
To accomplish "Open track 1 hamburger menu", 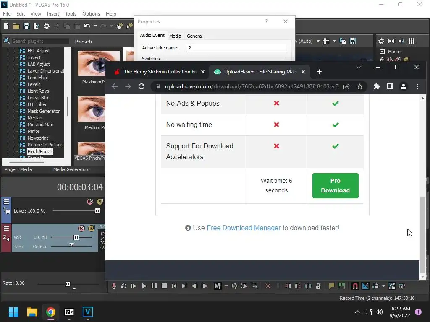I will (x=6, y=202).
